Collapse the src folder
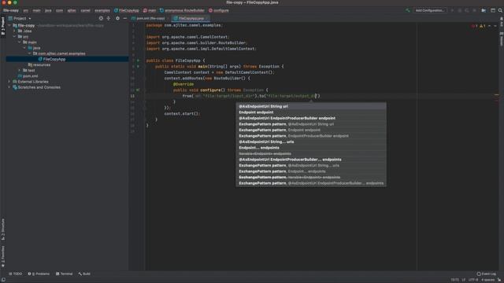This screenshot has height=283, width=504. click(14, 37)
